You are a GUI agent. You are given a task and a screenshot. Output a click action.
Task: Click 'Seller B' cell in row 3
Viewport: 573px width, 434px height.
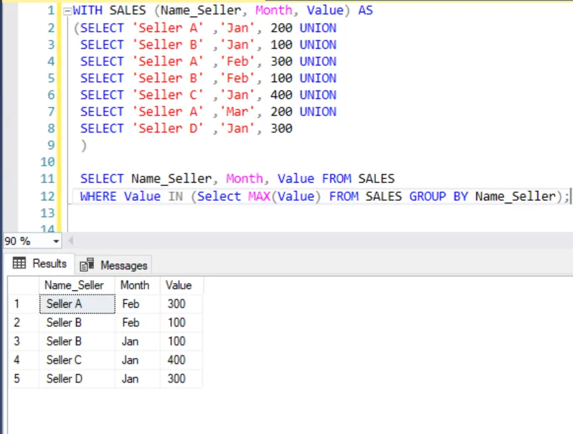point(77,341)
